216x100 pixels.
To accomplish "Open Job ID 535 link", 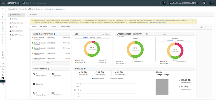I will [x=53, y=37].
